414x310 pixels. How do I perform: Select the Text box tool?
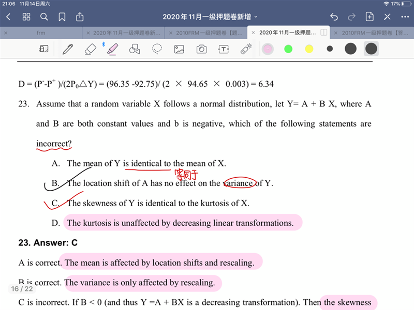pyautogui.click(x=224, y=49)
